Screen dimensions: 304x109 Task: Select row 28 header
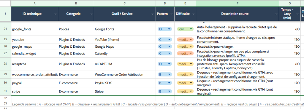pyautogui.click(x=5, y=64)
